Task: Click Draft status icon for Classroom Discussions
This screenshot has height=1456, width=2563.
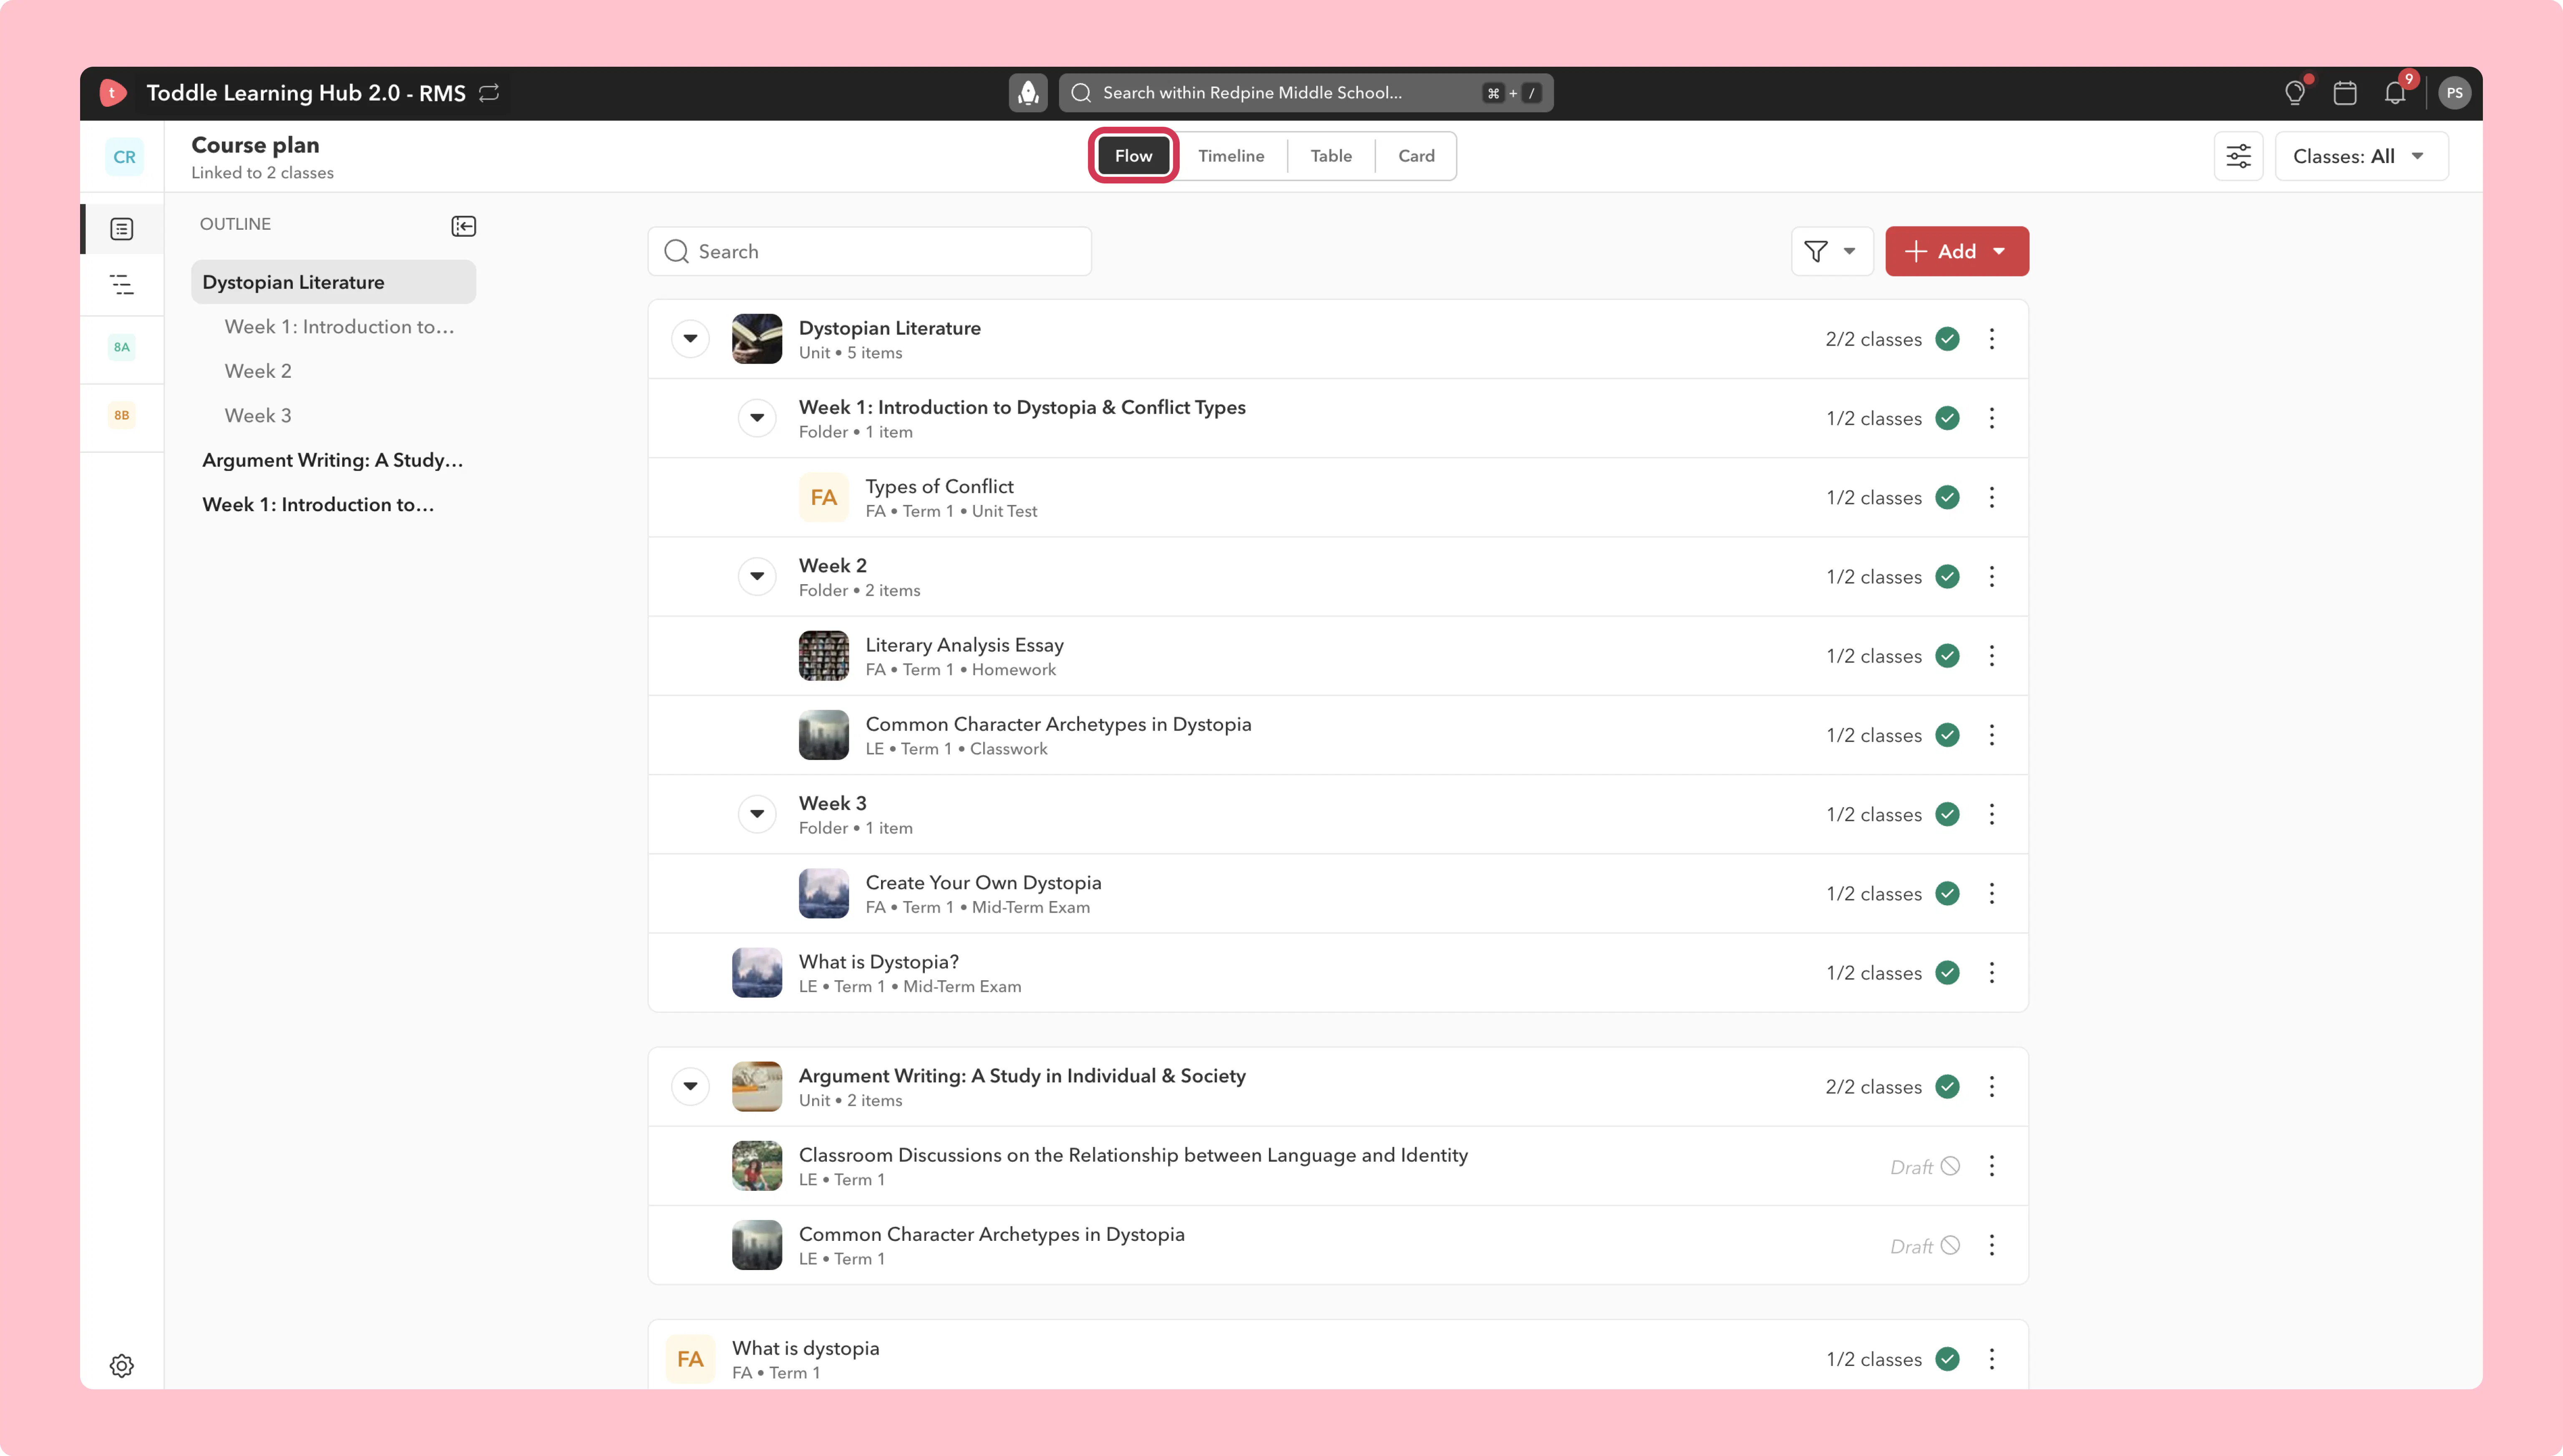Action: pos(1950,1166)
